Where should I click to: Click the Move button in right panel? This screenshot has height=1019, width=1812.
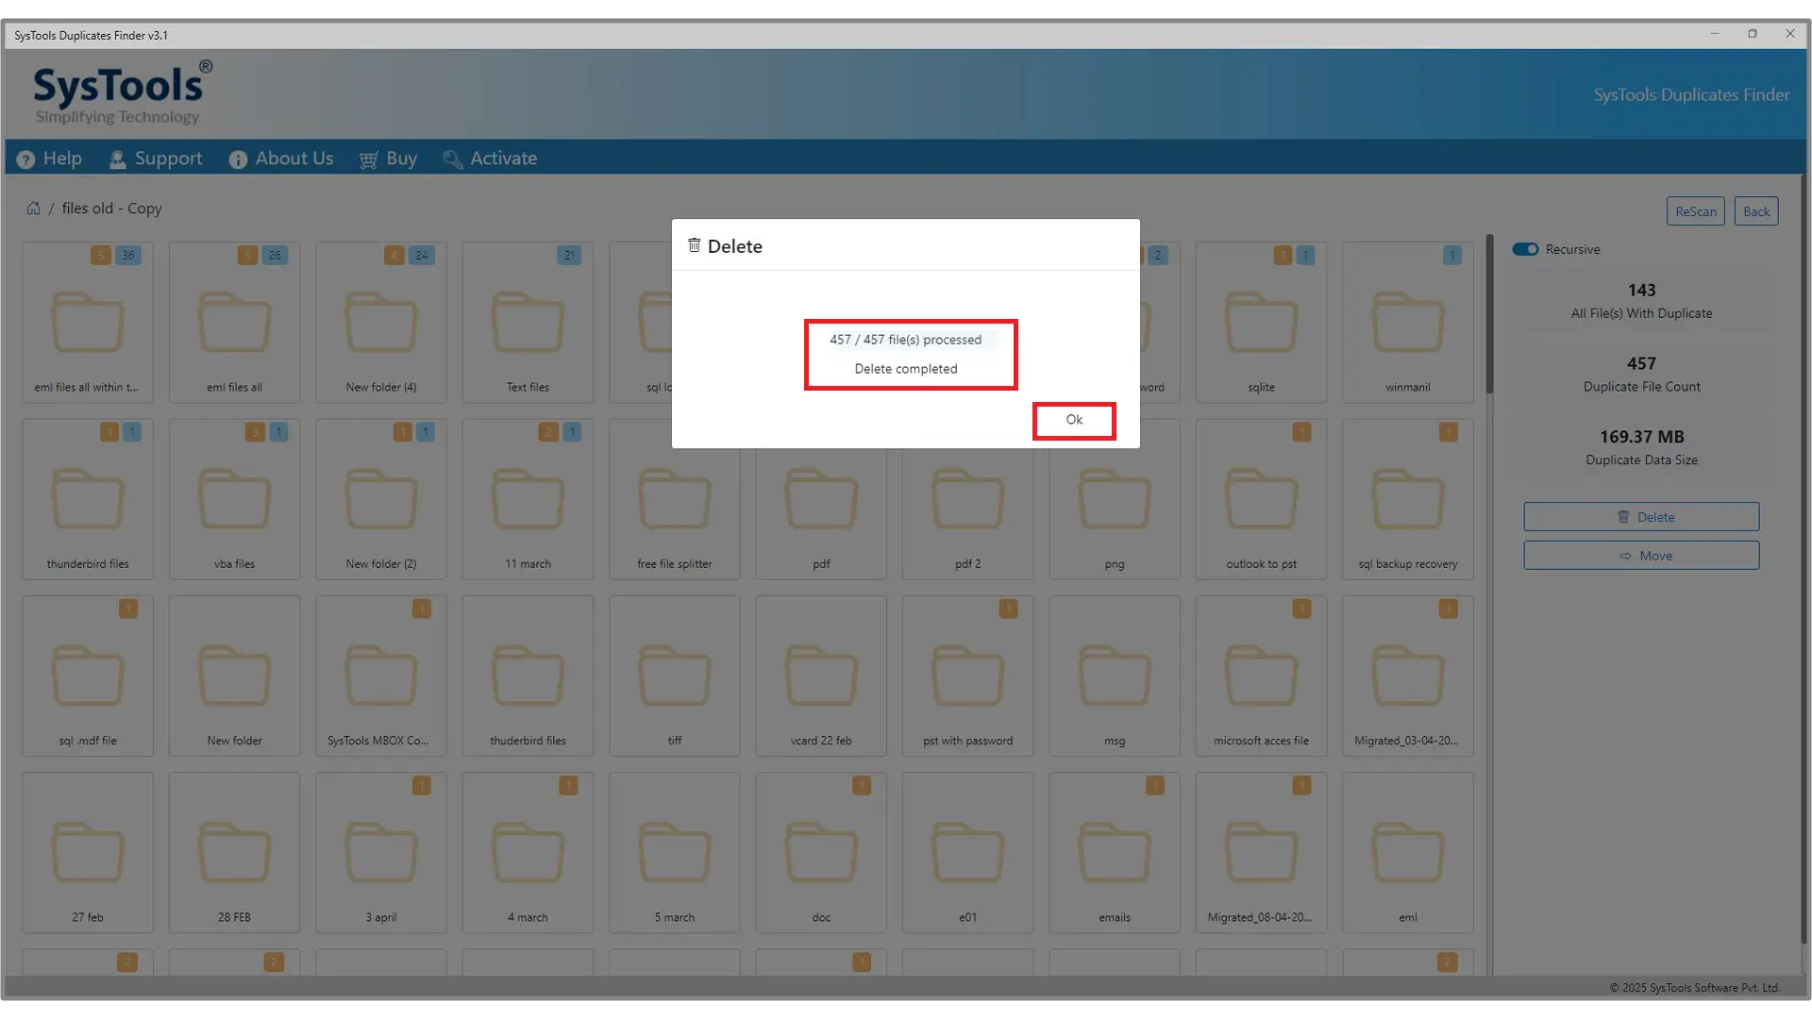point(1641,556)
